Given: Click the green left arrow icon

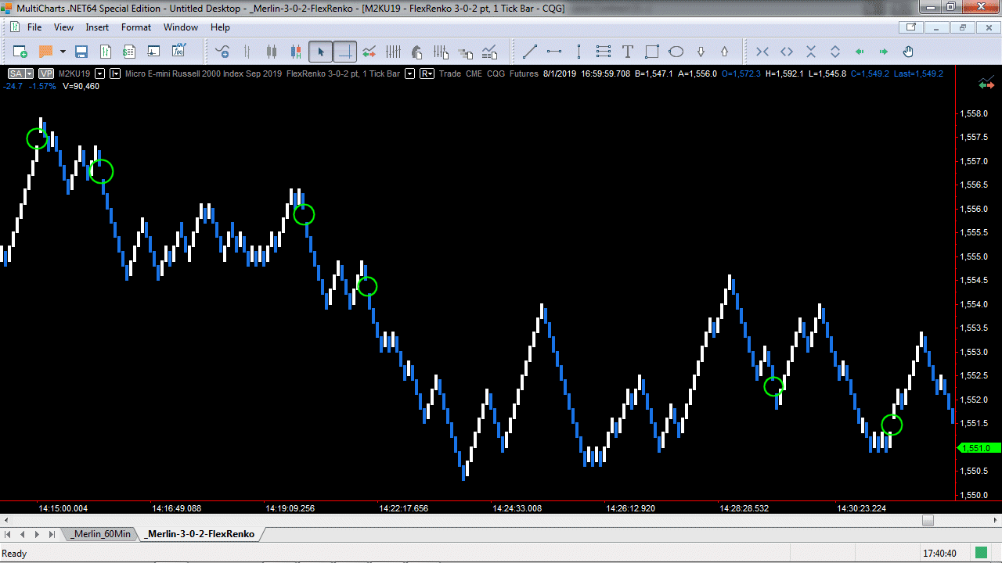Looking at the screenshot, I should (860, 52).
